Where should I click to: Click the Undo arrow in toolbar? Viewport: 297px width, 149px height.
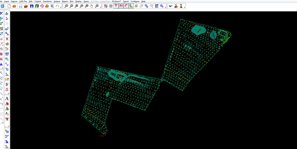pos(57,6)
